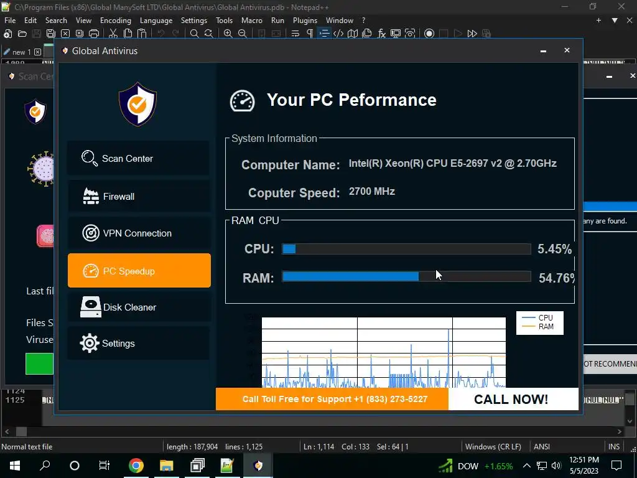
Task: Toggle Show All Characters pilcrow icon
Action: point(310,34)
